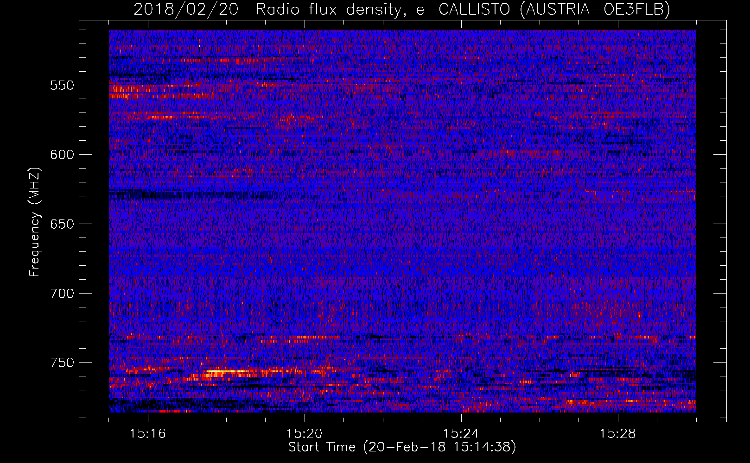Click the 15:20 time tick label
Screen dimensions: 750x463
(305, 434)
